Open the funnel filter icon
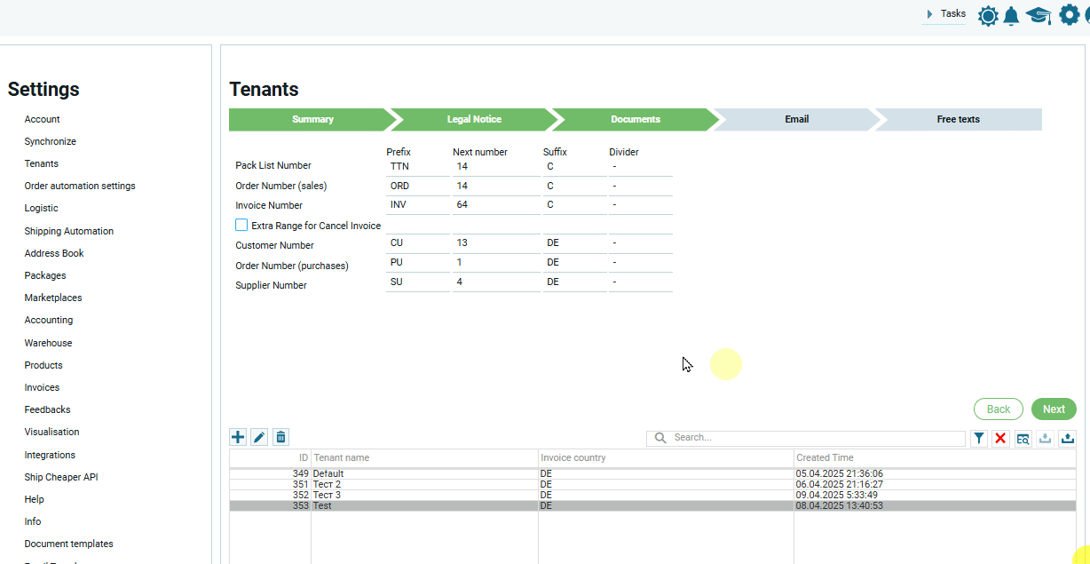The image size is (1090, 564). 978,438
